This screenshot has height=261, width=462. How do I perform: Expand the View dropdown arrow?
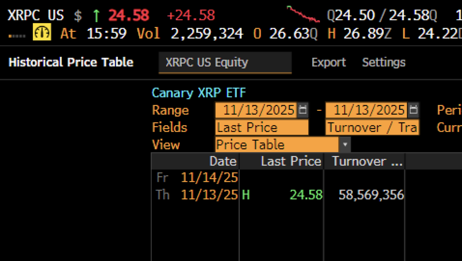[x=345, y=145]
